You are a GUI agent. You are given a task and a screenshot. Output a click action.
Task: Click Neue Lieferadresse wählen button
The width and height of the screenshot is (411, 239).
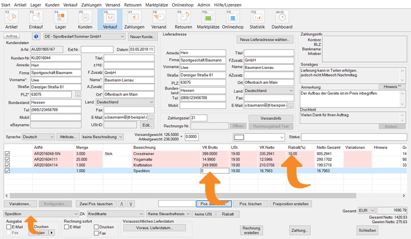tap(266, 40)
